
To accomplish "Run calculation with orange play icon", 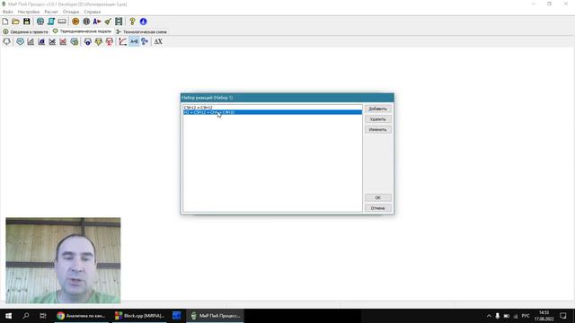I will click(75, 22).
